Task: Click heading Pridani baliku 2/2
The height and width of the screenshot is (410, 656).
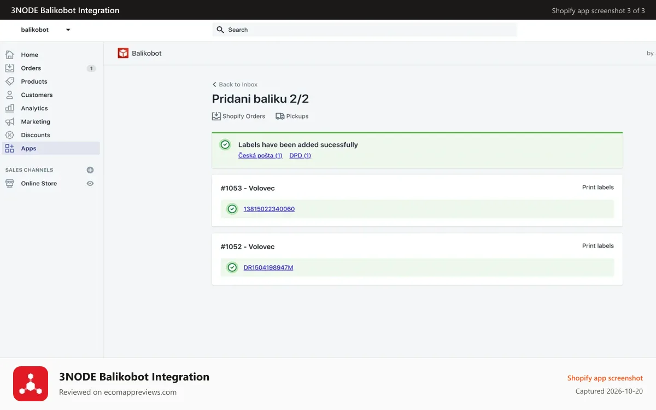Action: (260, 99)
